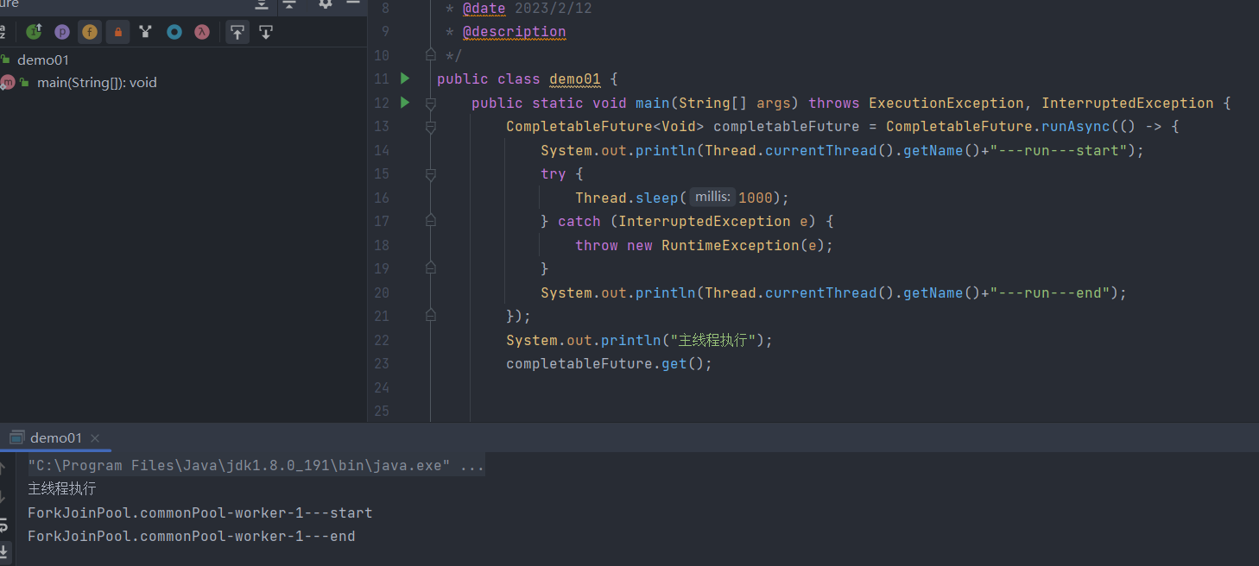This screenshot has height=566, width=1259.
Task: Click class name demo01 in line 11
Action: (575, 79)
